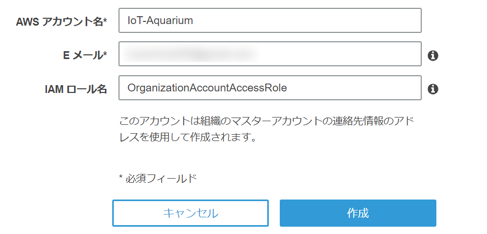Click the IAM ロール名 label
Screen dimensions: 487x234
tap(76, 89)
